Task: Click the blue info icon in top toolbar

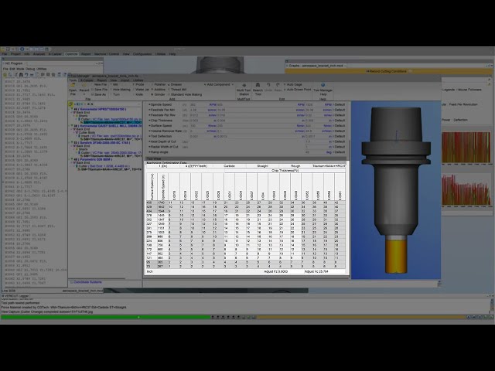Action: (x=22, y=49)
